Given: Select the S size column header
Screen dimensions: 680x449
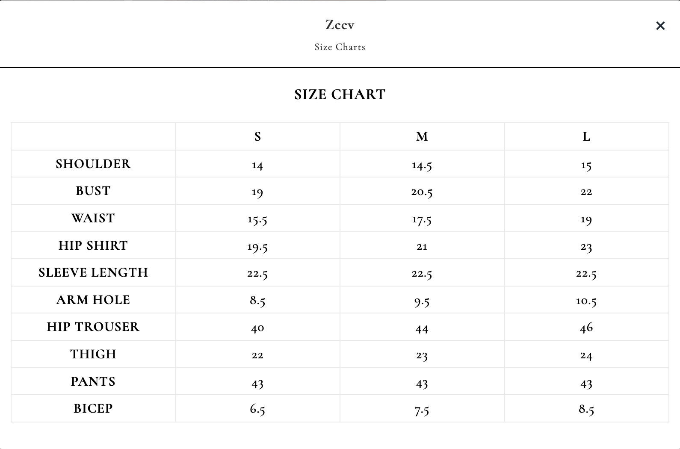Looking at the screenshot, I should coord(257,136).
